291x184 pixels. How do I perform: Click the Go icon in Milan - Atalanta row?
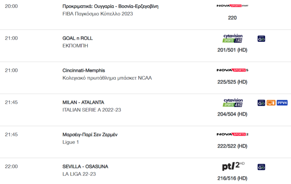[x=261, y=103]
